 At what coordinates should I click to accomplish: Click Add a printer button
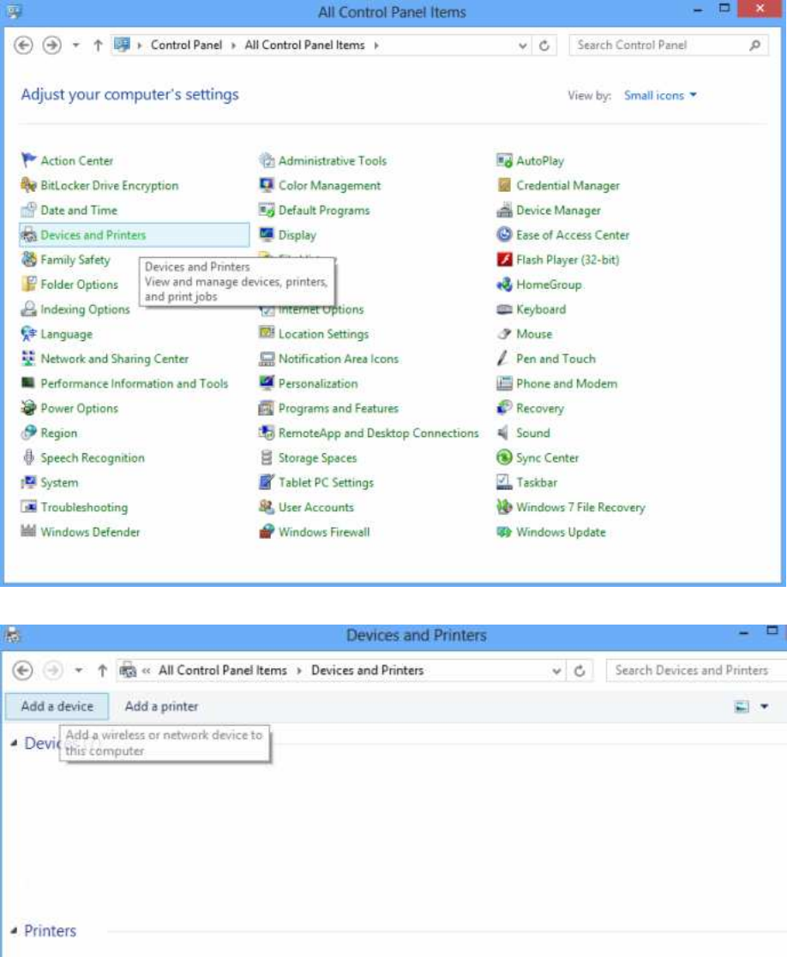[161, 706]
